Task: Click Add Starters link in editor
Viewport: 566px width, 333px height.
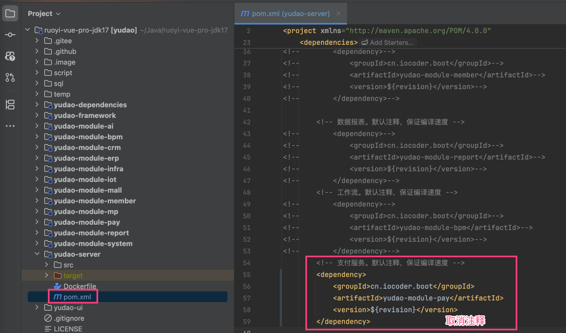Action: (391, 43)
